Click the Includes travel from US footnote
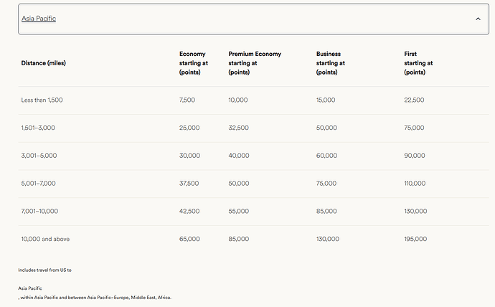 click(44, 270)
